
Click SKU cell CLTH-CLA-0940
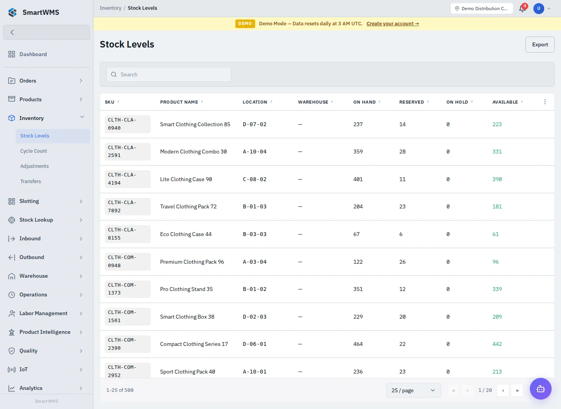pyautogui.click(x=127, y=124)
